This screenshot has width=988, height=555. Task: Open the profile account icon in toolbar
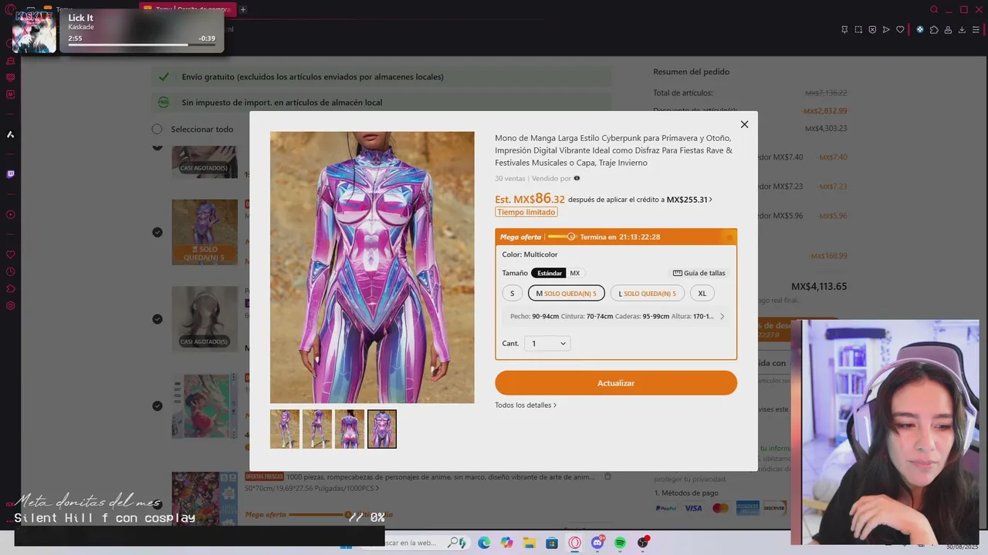948,30
